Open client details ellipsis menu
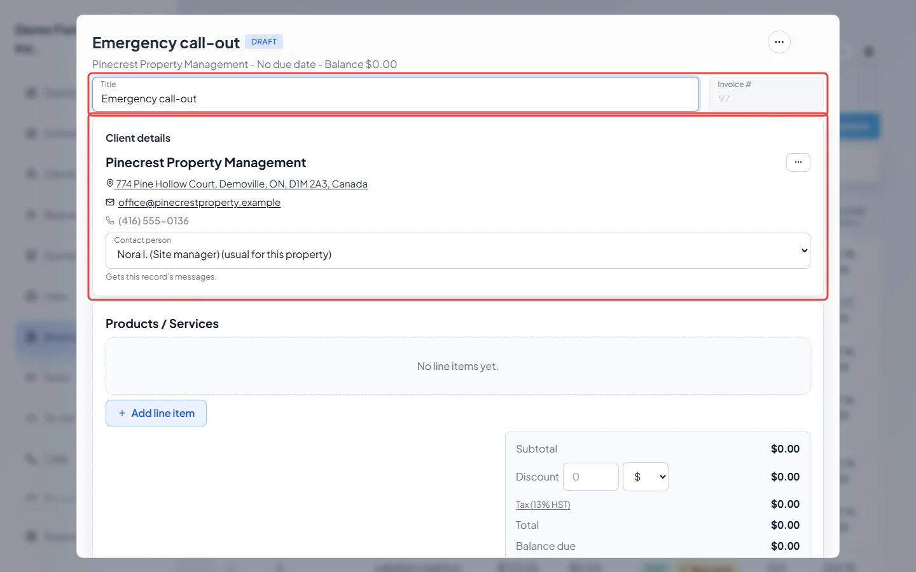The width and height of the screenshot is (916, 572). (798, 162)
